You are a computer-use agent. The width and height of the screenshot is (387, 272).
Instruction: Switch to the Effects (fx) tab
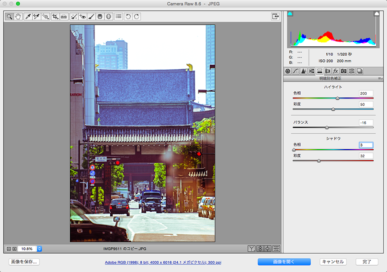tap(335, 71)
